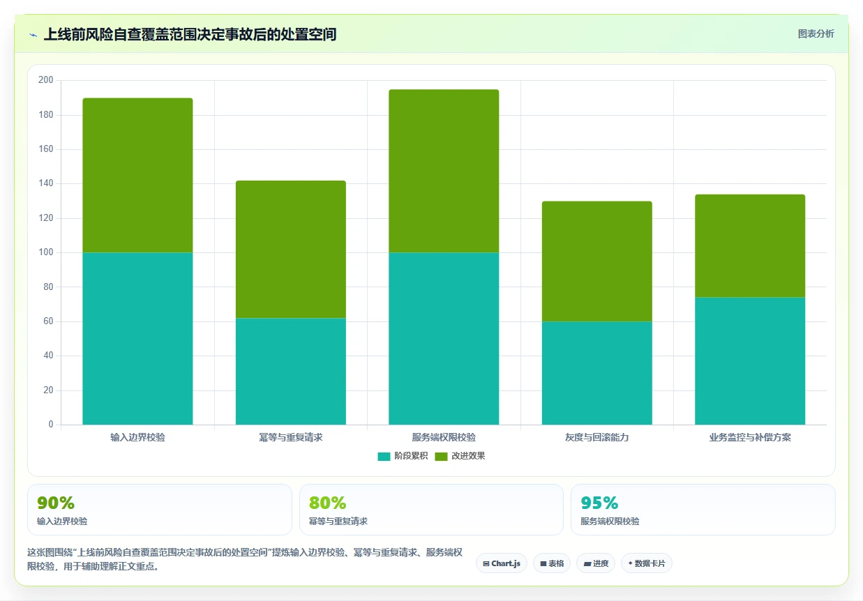Click the 图表分析 label in the header
The width and height of the screenshot is (863, 601).
816,33
